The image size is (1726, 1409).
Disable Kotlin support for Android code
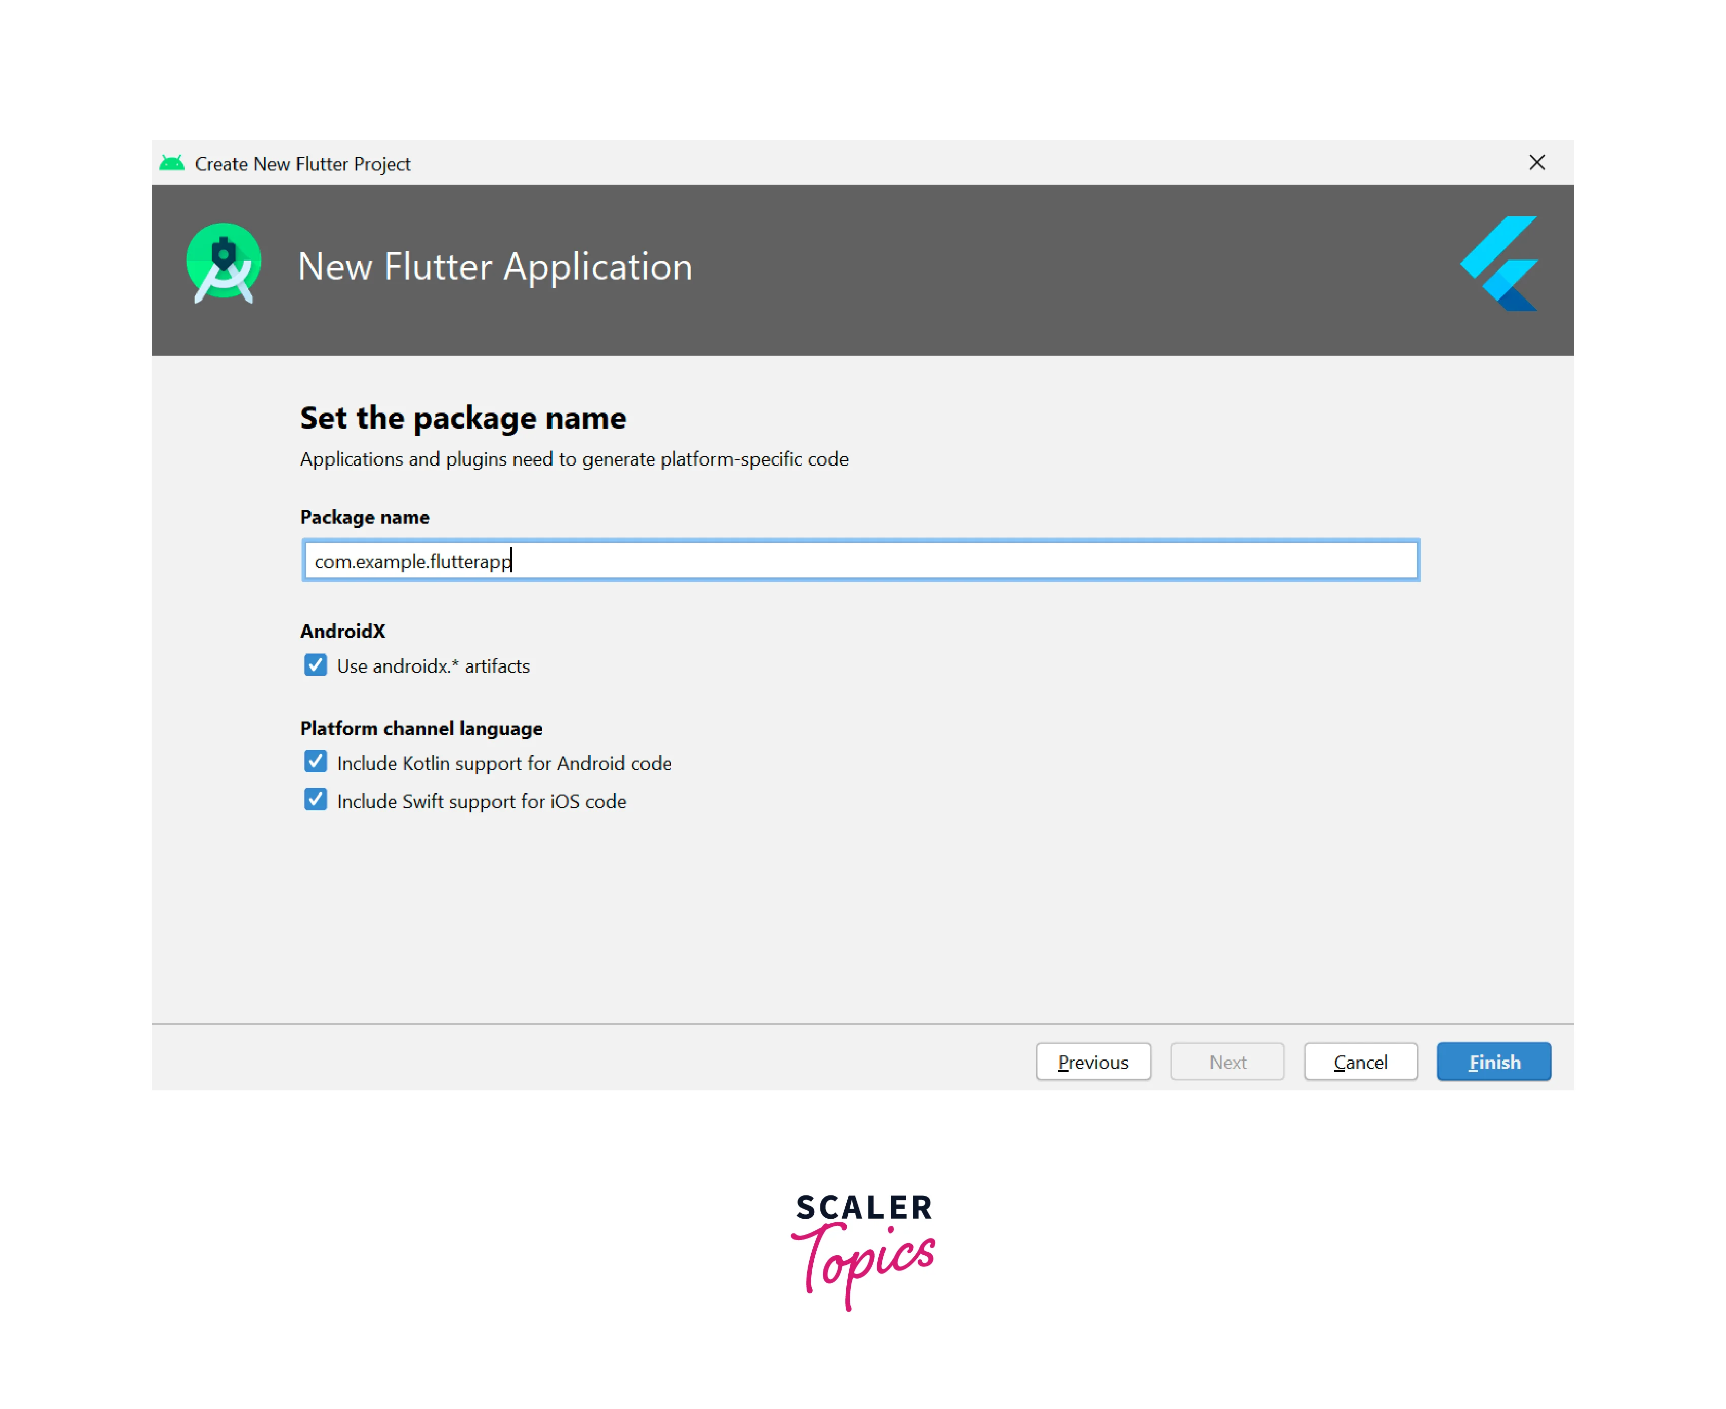[x=316, y=762]
